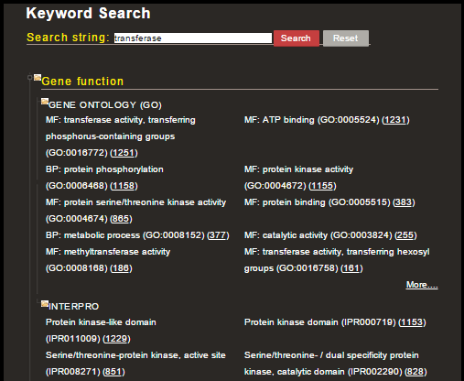Screen dimensions: 464x381
Task: Select the GENE ONTOLOGY (GO) heading
Action: [105, 105]
